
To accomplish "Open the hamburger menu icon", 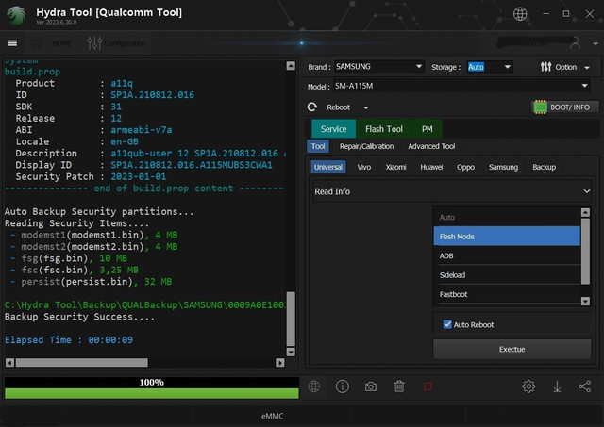I will [12, 43].
